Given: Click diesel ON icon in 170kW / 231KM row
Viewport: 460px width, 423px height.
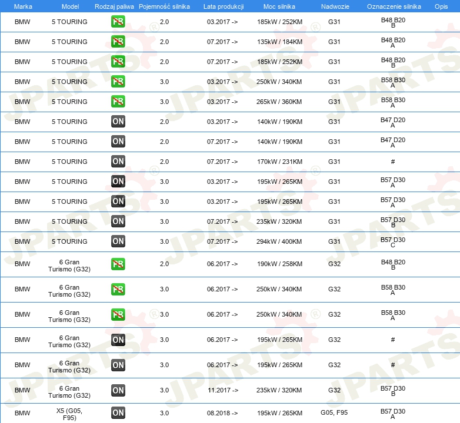Looking at the screenshot, I should point(118,162).
